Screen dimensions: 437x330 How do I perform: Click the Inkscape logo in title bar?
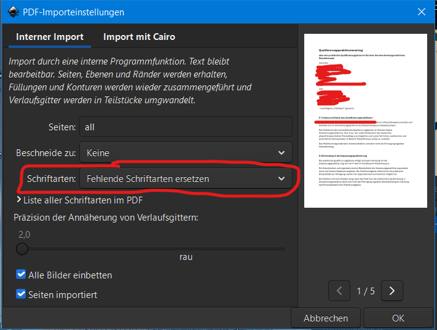(13, 12)
